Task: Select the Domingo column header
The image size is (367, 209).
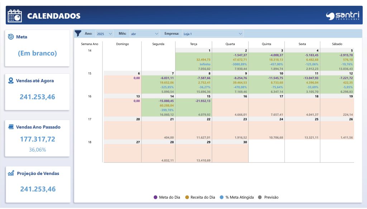Action: (122, 44)
